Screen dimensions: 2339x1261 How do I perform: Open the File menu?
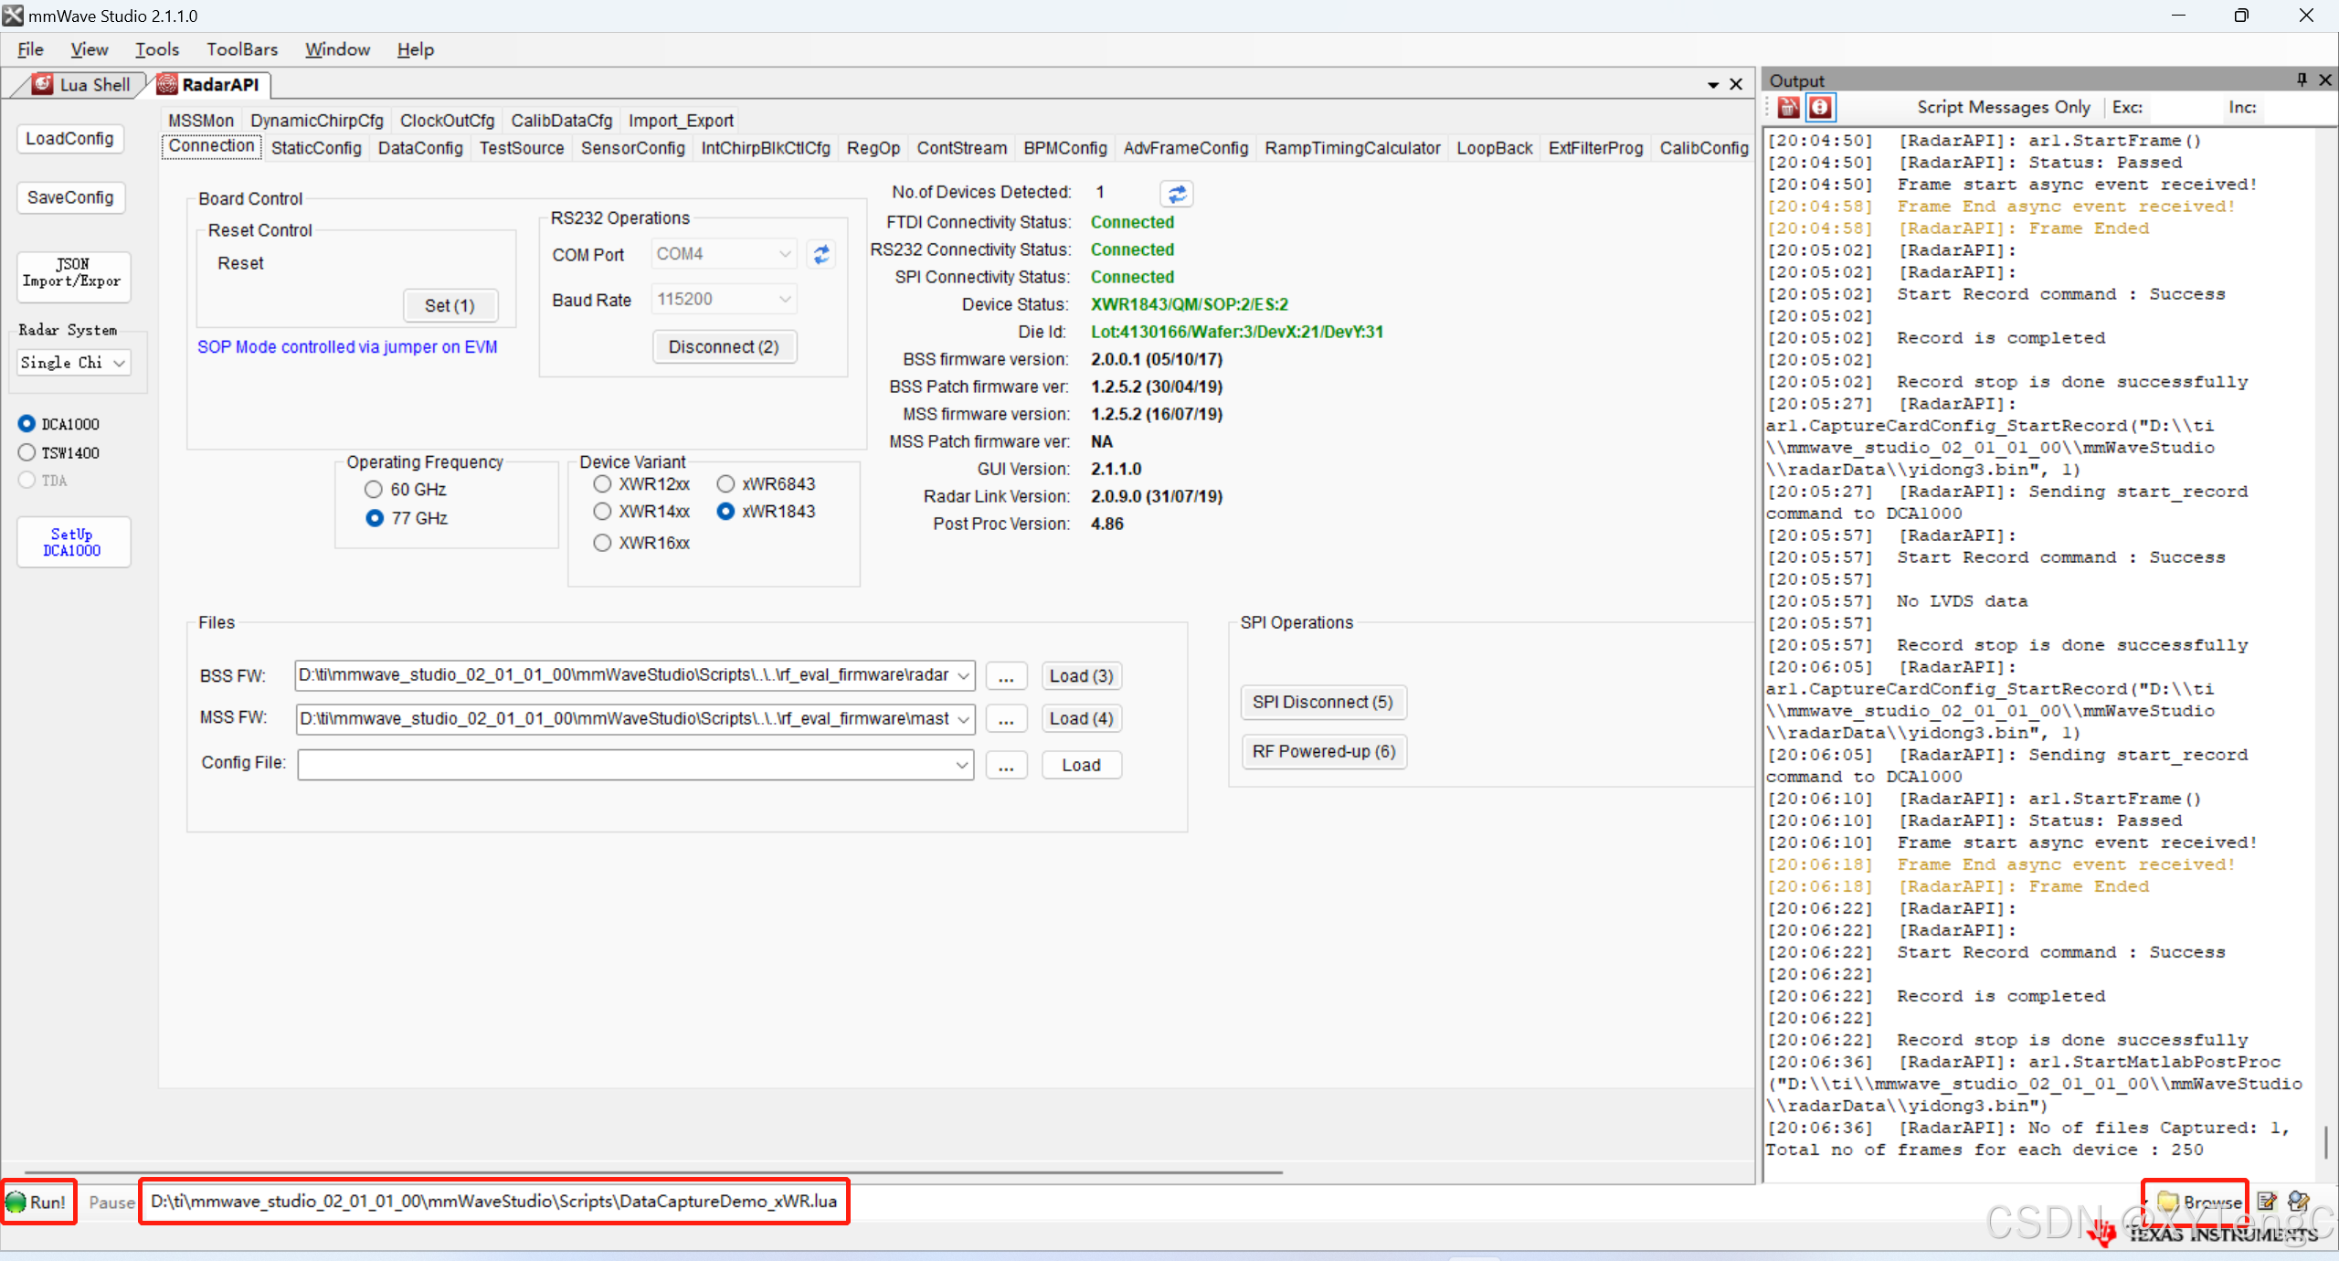click(x=30, y=49)
